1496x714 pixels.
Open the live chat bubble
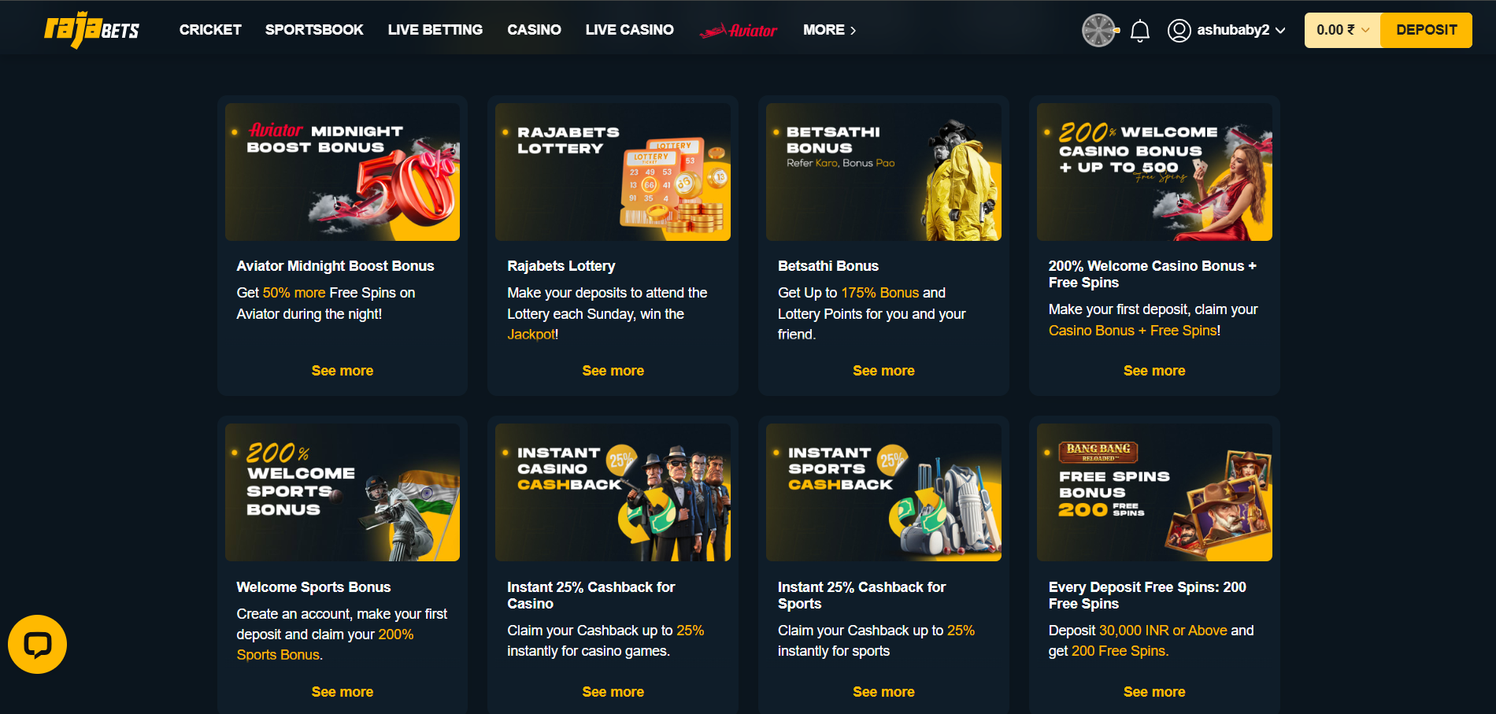coord(37,644)
